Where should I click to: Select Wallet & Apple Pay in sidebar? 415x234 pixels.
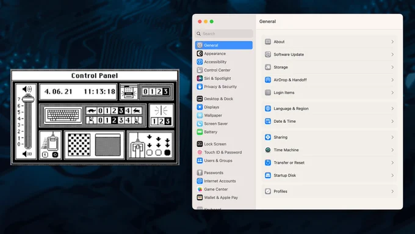224,197
